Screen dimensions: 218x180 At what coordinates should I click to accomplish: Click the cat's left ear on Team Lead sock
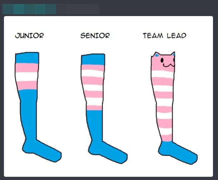pyautogui.click(x=157, y=54)
